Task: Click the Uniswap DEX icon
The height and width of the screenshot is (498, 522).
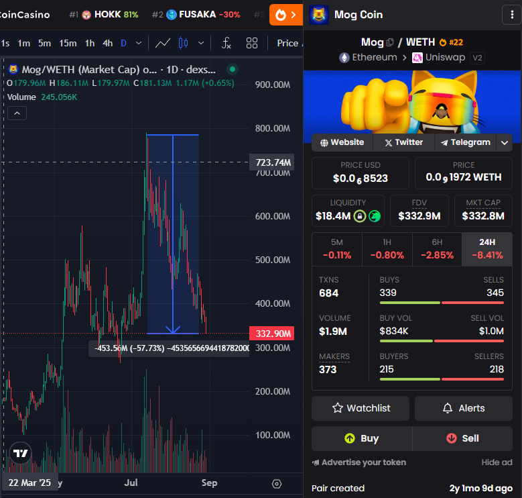Action: pos(417,58)
